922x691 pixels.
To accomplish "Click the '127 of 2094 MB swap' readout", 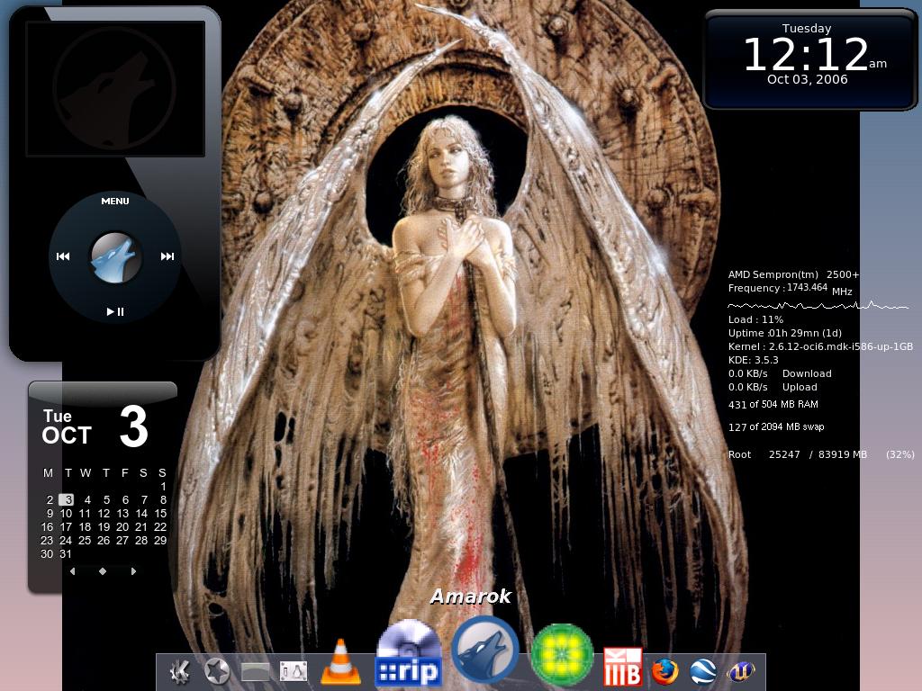I will pos(776,426).
